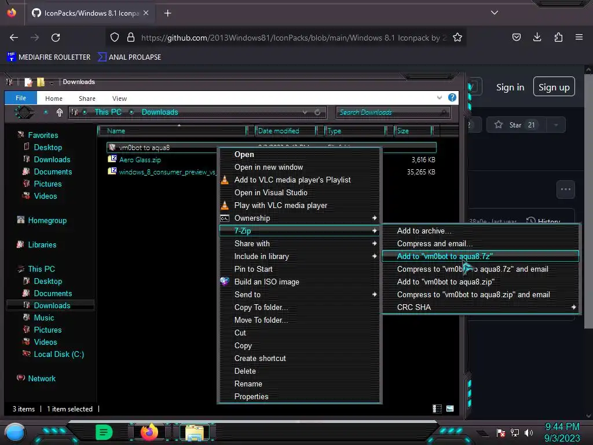Screen dimensions: 593x445
Task: Bookmark this page with the star icon
Action: tap(457, 38)
